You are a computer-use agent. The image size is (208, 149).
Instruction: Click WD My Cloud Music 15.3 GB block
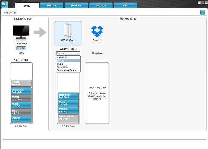coord(68,103)
